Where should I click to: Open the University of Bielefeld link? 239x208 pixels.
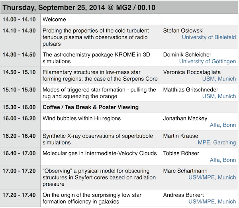pyautogui.click(x=209, y=37)
